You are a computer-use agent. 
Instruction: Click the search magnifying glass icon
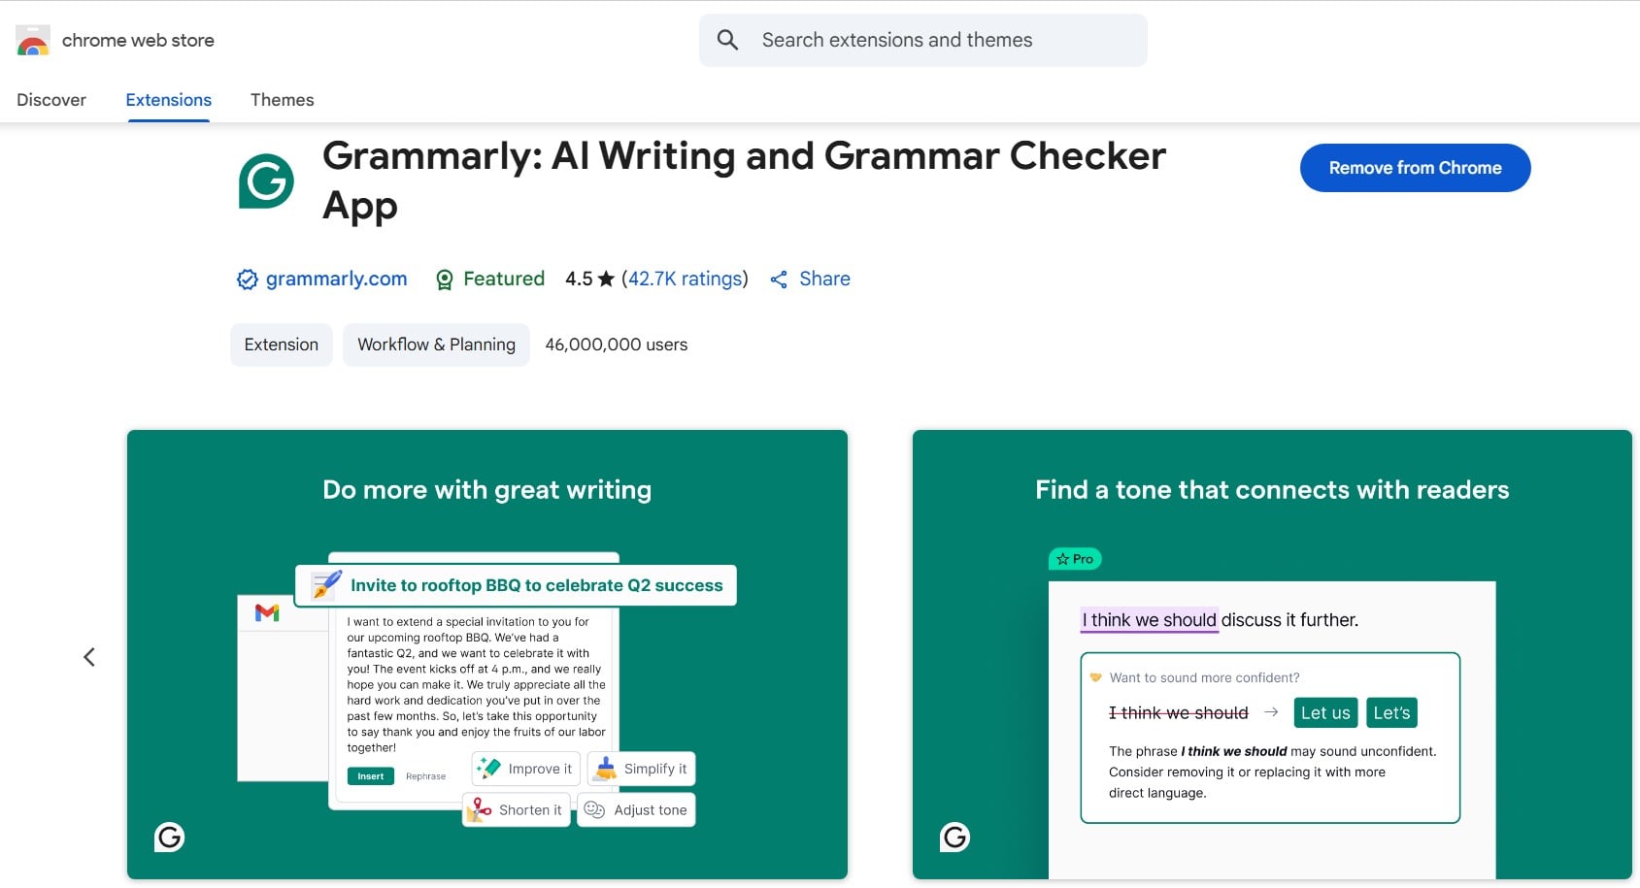[x=727, y=40]
